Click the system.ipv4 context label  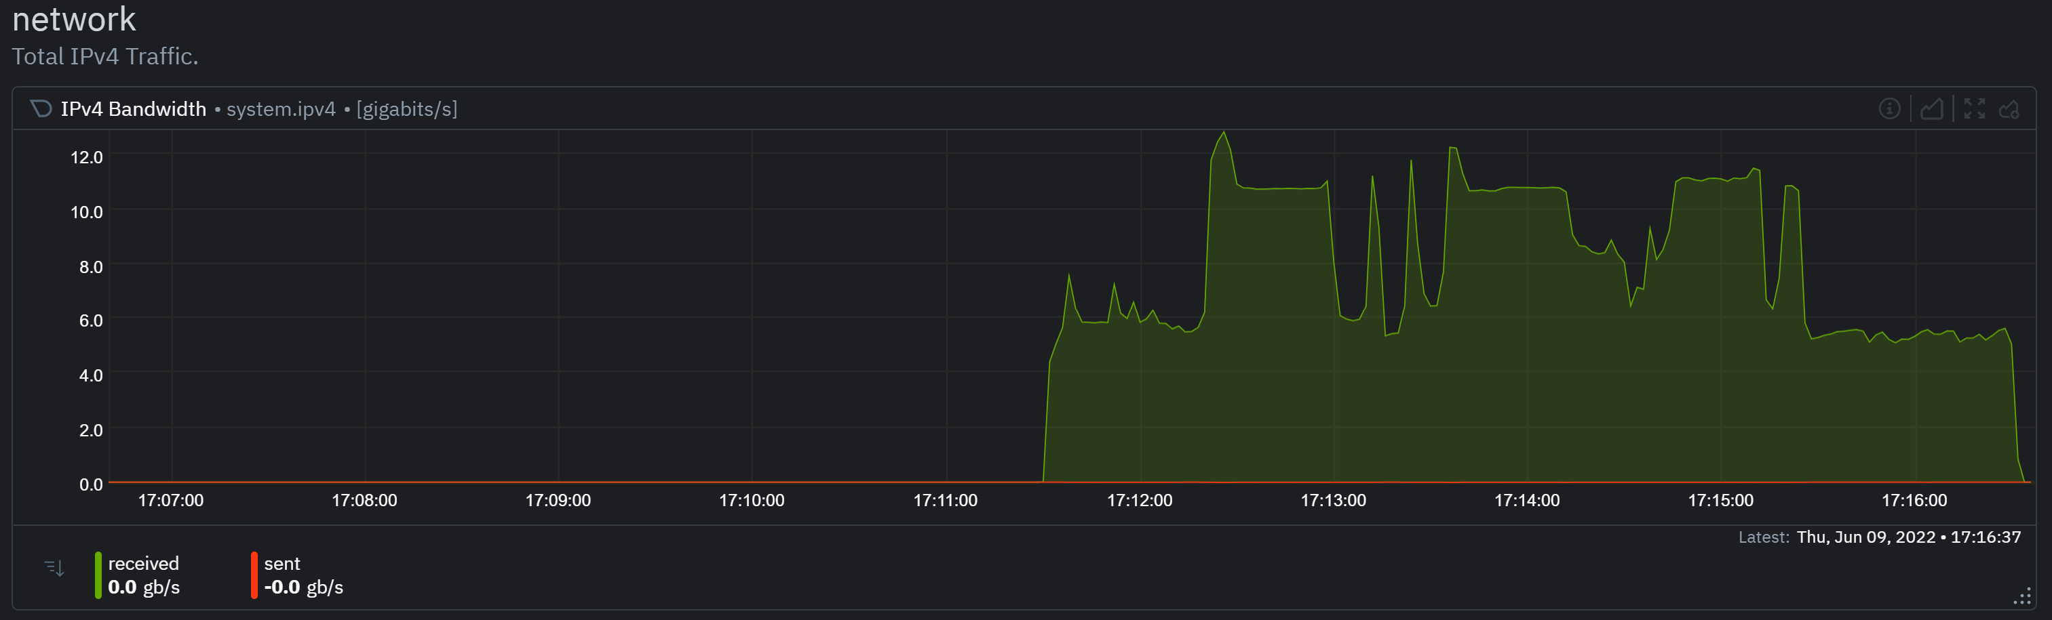[280, 109]
